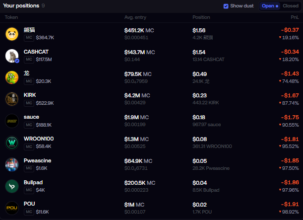Click the CASHCAT cat avatar icon
The image size is (303, 220).
click(12, 56)
